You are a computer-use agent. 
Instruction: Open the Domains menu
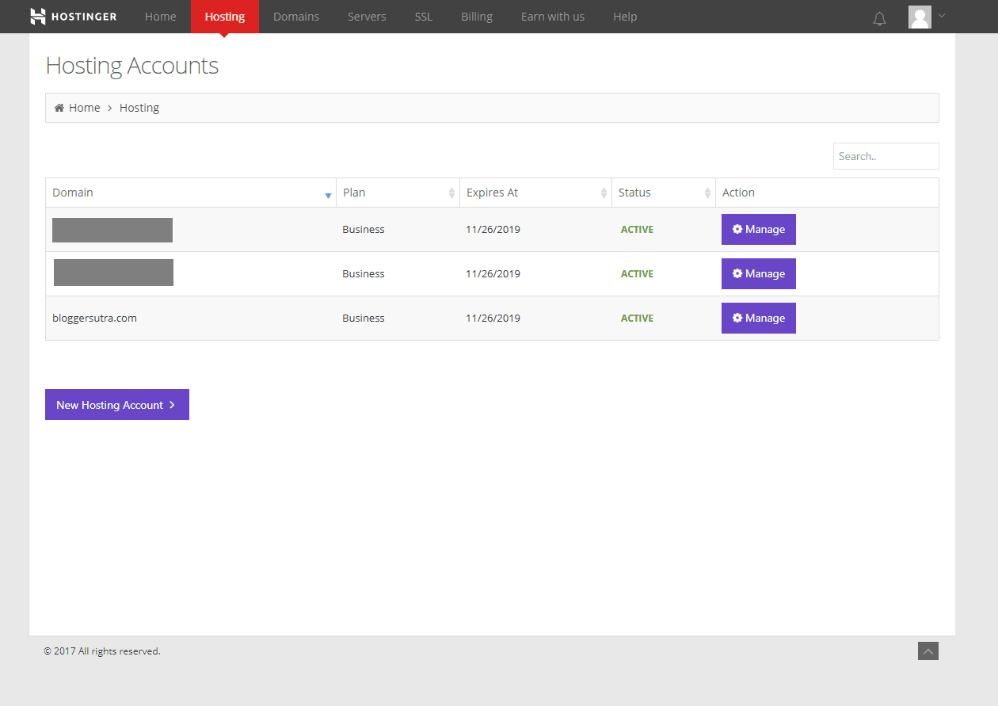tap(296, 17)
